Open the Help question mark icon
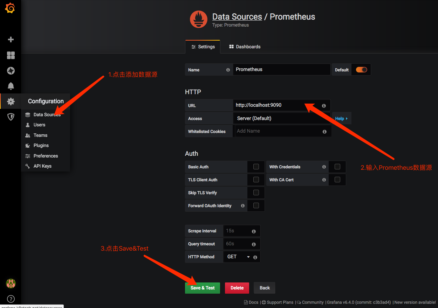 point(10,299)
